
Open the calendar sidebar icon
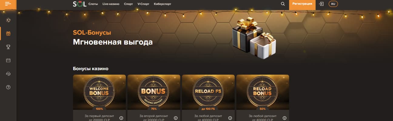[x=8, y=60]
